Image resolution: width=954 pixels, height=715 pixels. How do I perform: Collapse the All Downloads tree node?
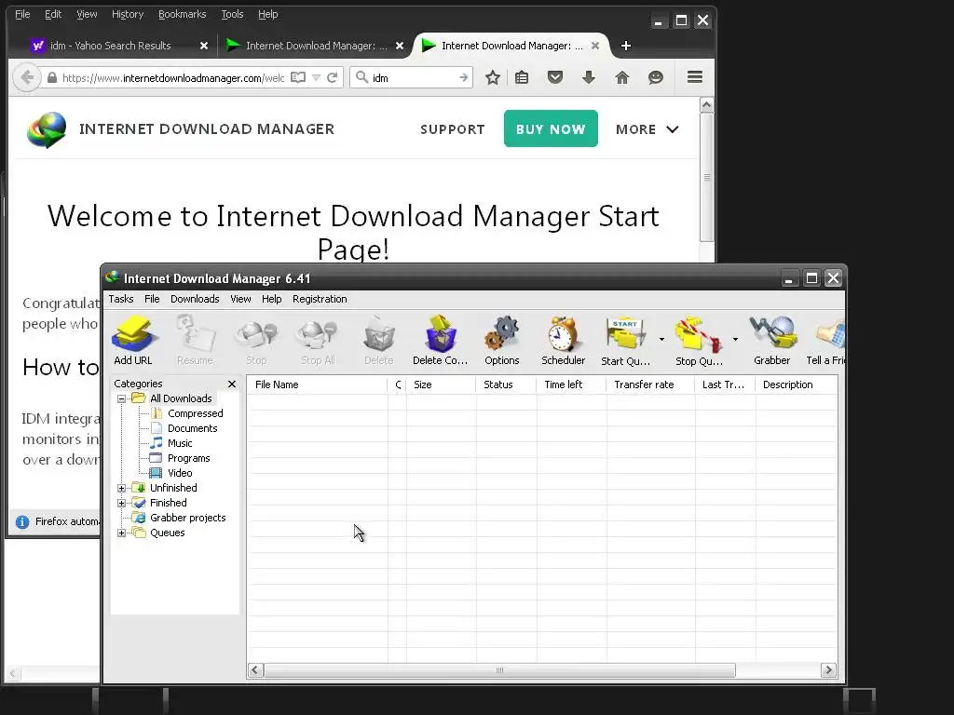point(122,398)
